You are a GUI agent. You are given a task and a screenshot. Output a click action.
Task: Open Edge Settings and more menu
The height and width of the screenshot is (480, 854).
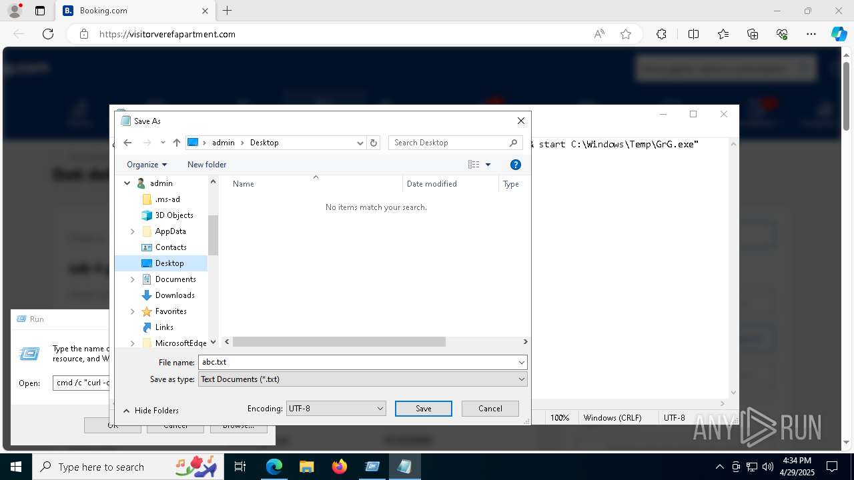point(811,34)
